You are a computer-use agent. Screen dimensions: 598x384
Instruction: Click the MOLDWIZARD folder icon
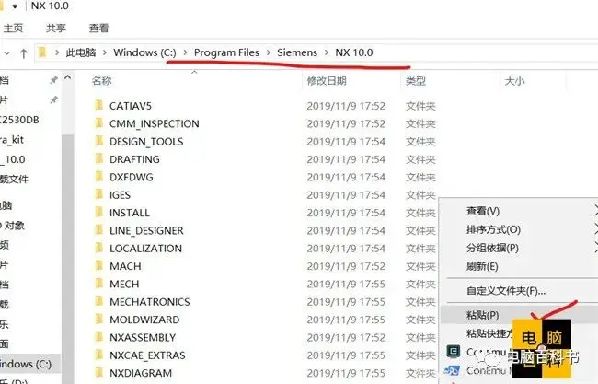tap(99, 320)
